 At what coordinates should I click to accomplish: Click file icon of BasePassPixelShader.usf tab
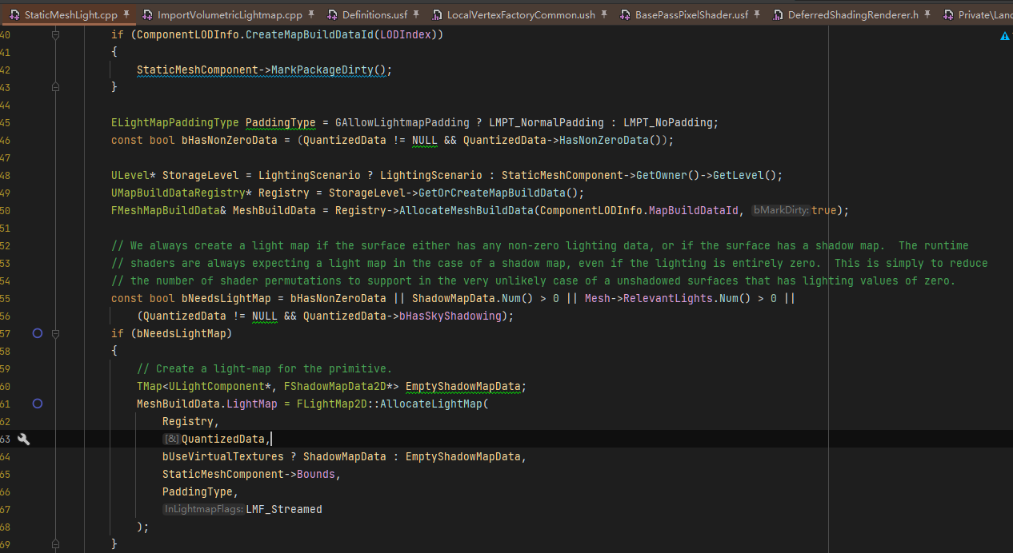pyautogui.click(x=626, y=14)
